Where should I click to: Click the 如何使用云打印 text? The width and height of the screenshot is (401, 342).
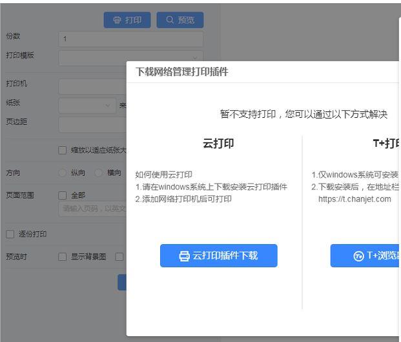tap(163, 175)
